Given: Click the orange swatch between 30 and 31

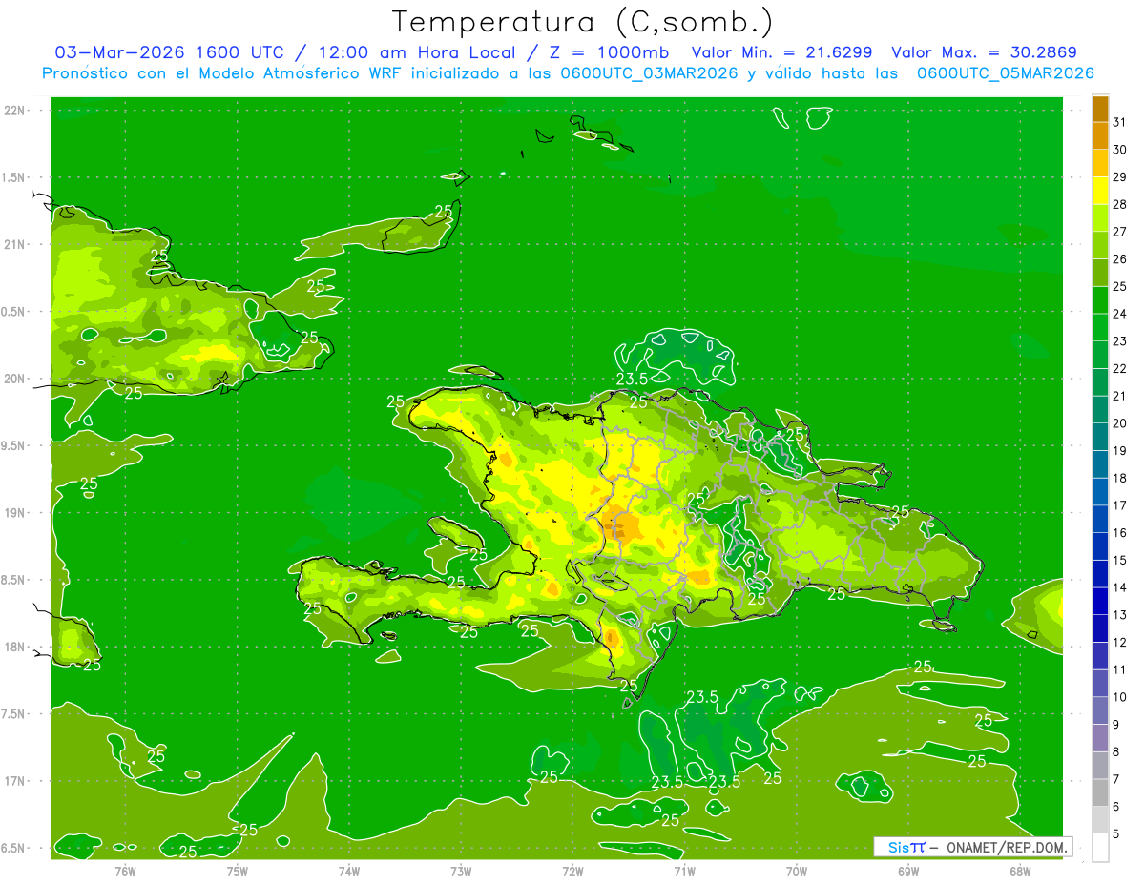Looking at the screenshot, I should coord(1100,136).
